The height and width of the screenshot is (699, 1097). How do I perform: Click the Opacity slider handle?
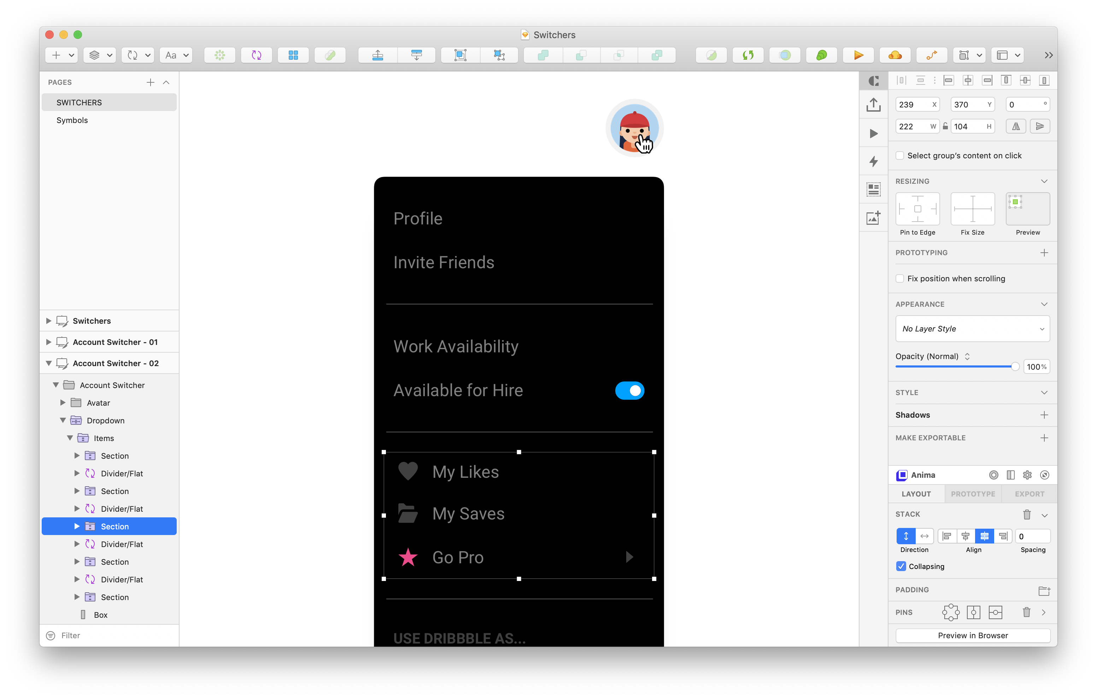click(x=1015, y=367)
